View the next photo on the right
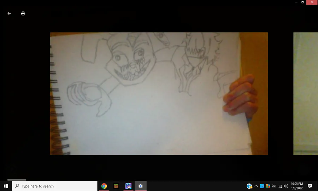The width and height of the screenshot is (318, 191). click(306, 94)
